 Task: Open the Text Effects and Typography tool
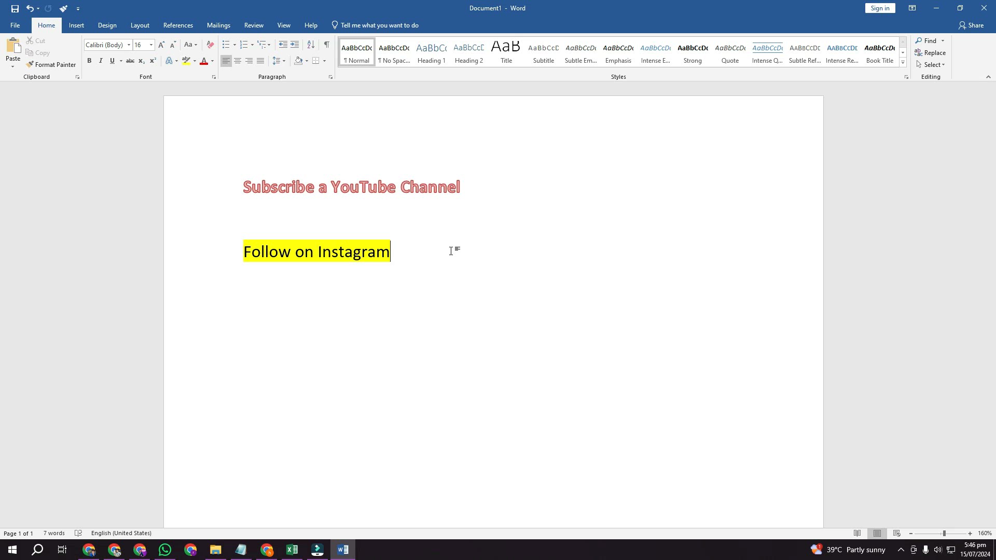pos(169,61)
